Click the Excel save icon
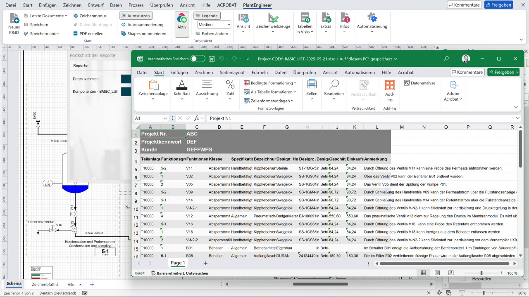This screenshot has width=529, height=297. click(x=212, y=59)
